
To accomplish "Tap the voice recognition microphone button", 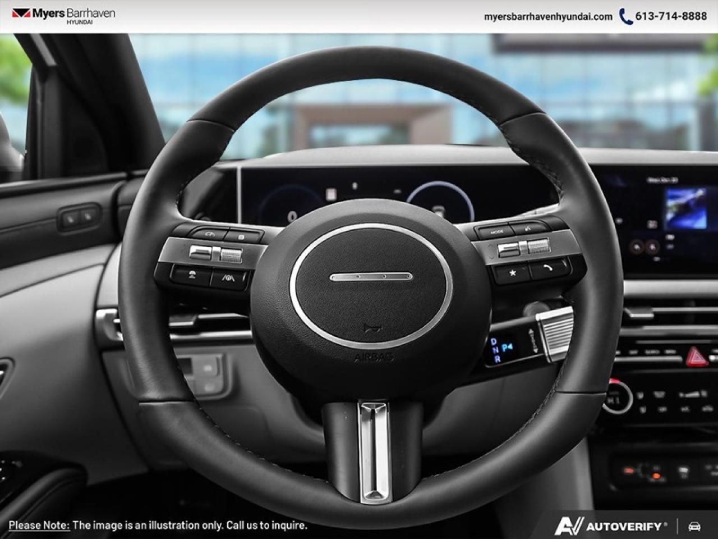I will click(x=528, y=229).
